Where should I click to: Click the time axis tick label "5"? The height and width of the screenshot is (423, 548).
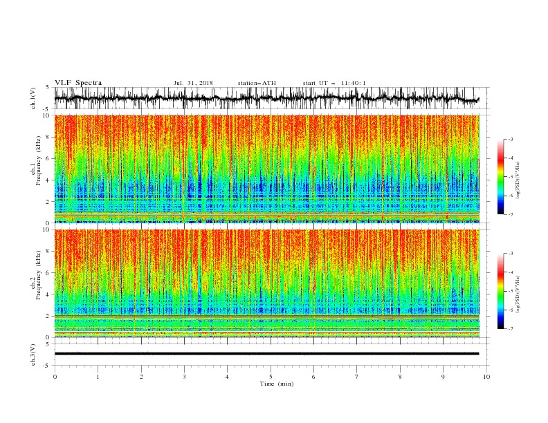(271, 377)
